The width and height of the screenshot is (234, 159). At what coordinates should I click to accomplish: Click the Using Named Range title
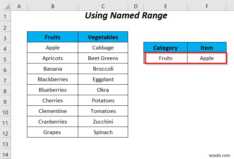126,16
